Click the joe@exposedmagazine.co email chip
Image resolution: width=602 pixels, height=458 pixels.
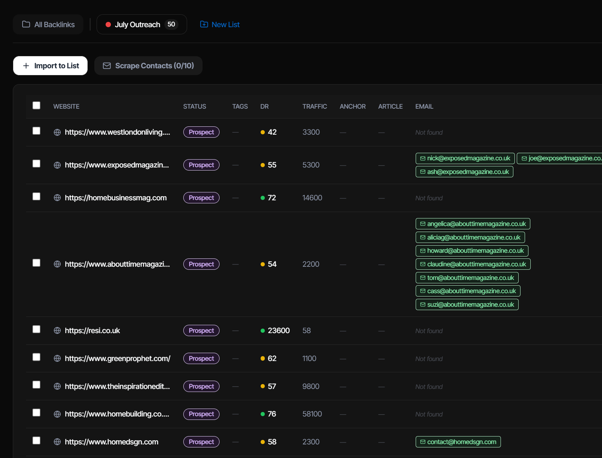tap(559, 158)
